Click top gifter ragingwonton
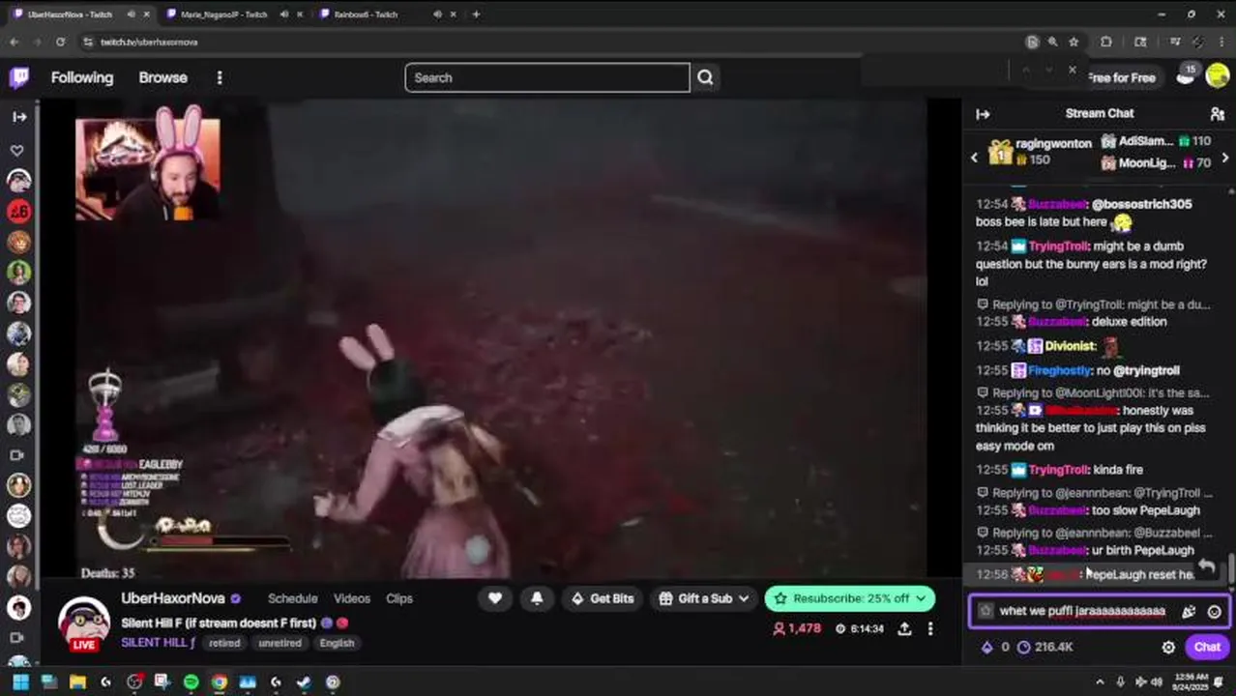This screenshot has width=1236, height=696. point(1053,143)
